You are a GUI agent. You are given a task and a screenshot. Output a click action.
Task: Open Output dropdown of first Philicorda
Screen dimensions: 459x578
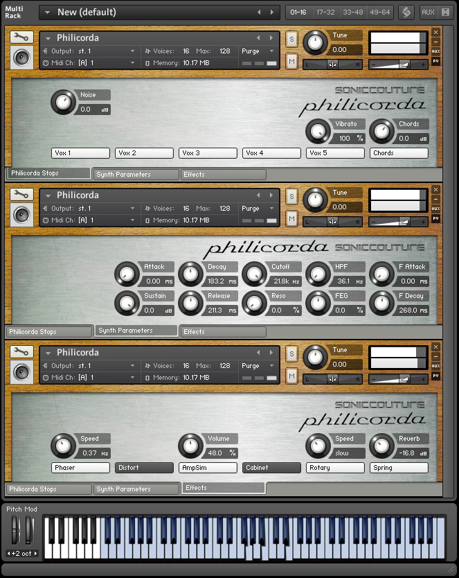tap(132, 51)
